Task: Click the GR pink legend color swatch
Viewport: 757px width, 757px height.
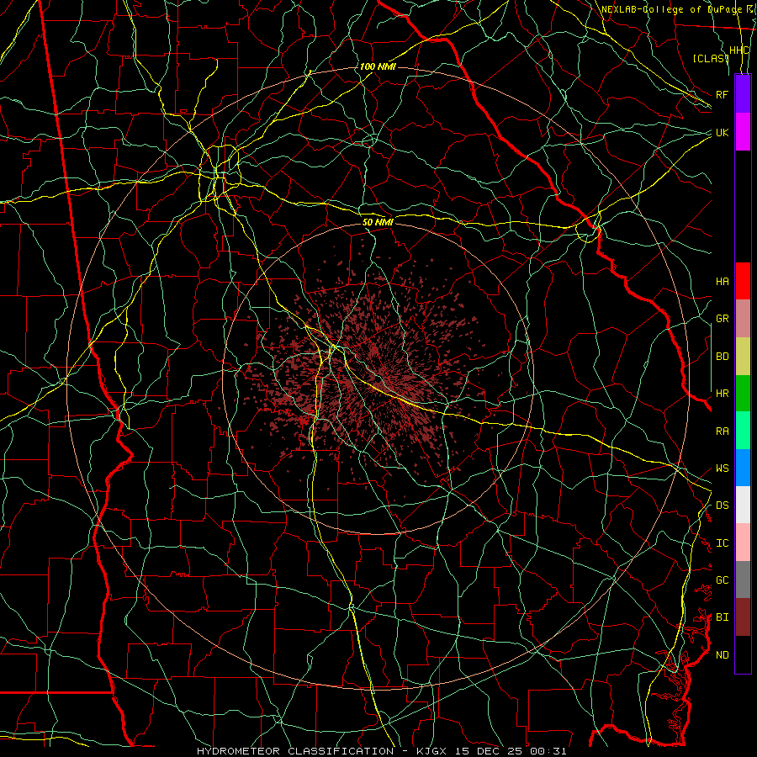Action: pos(743,318)
